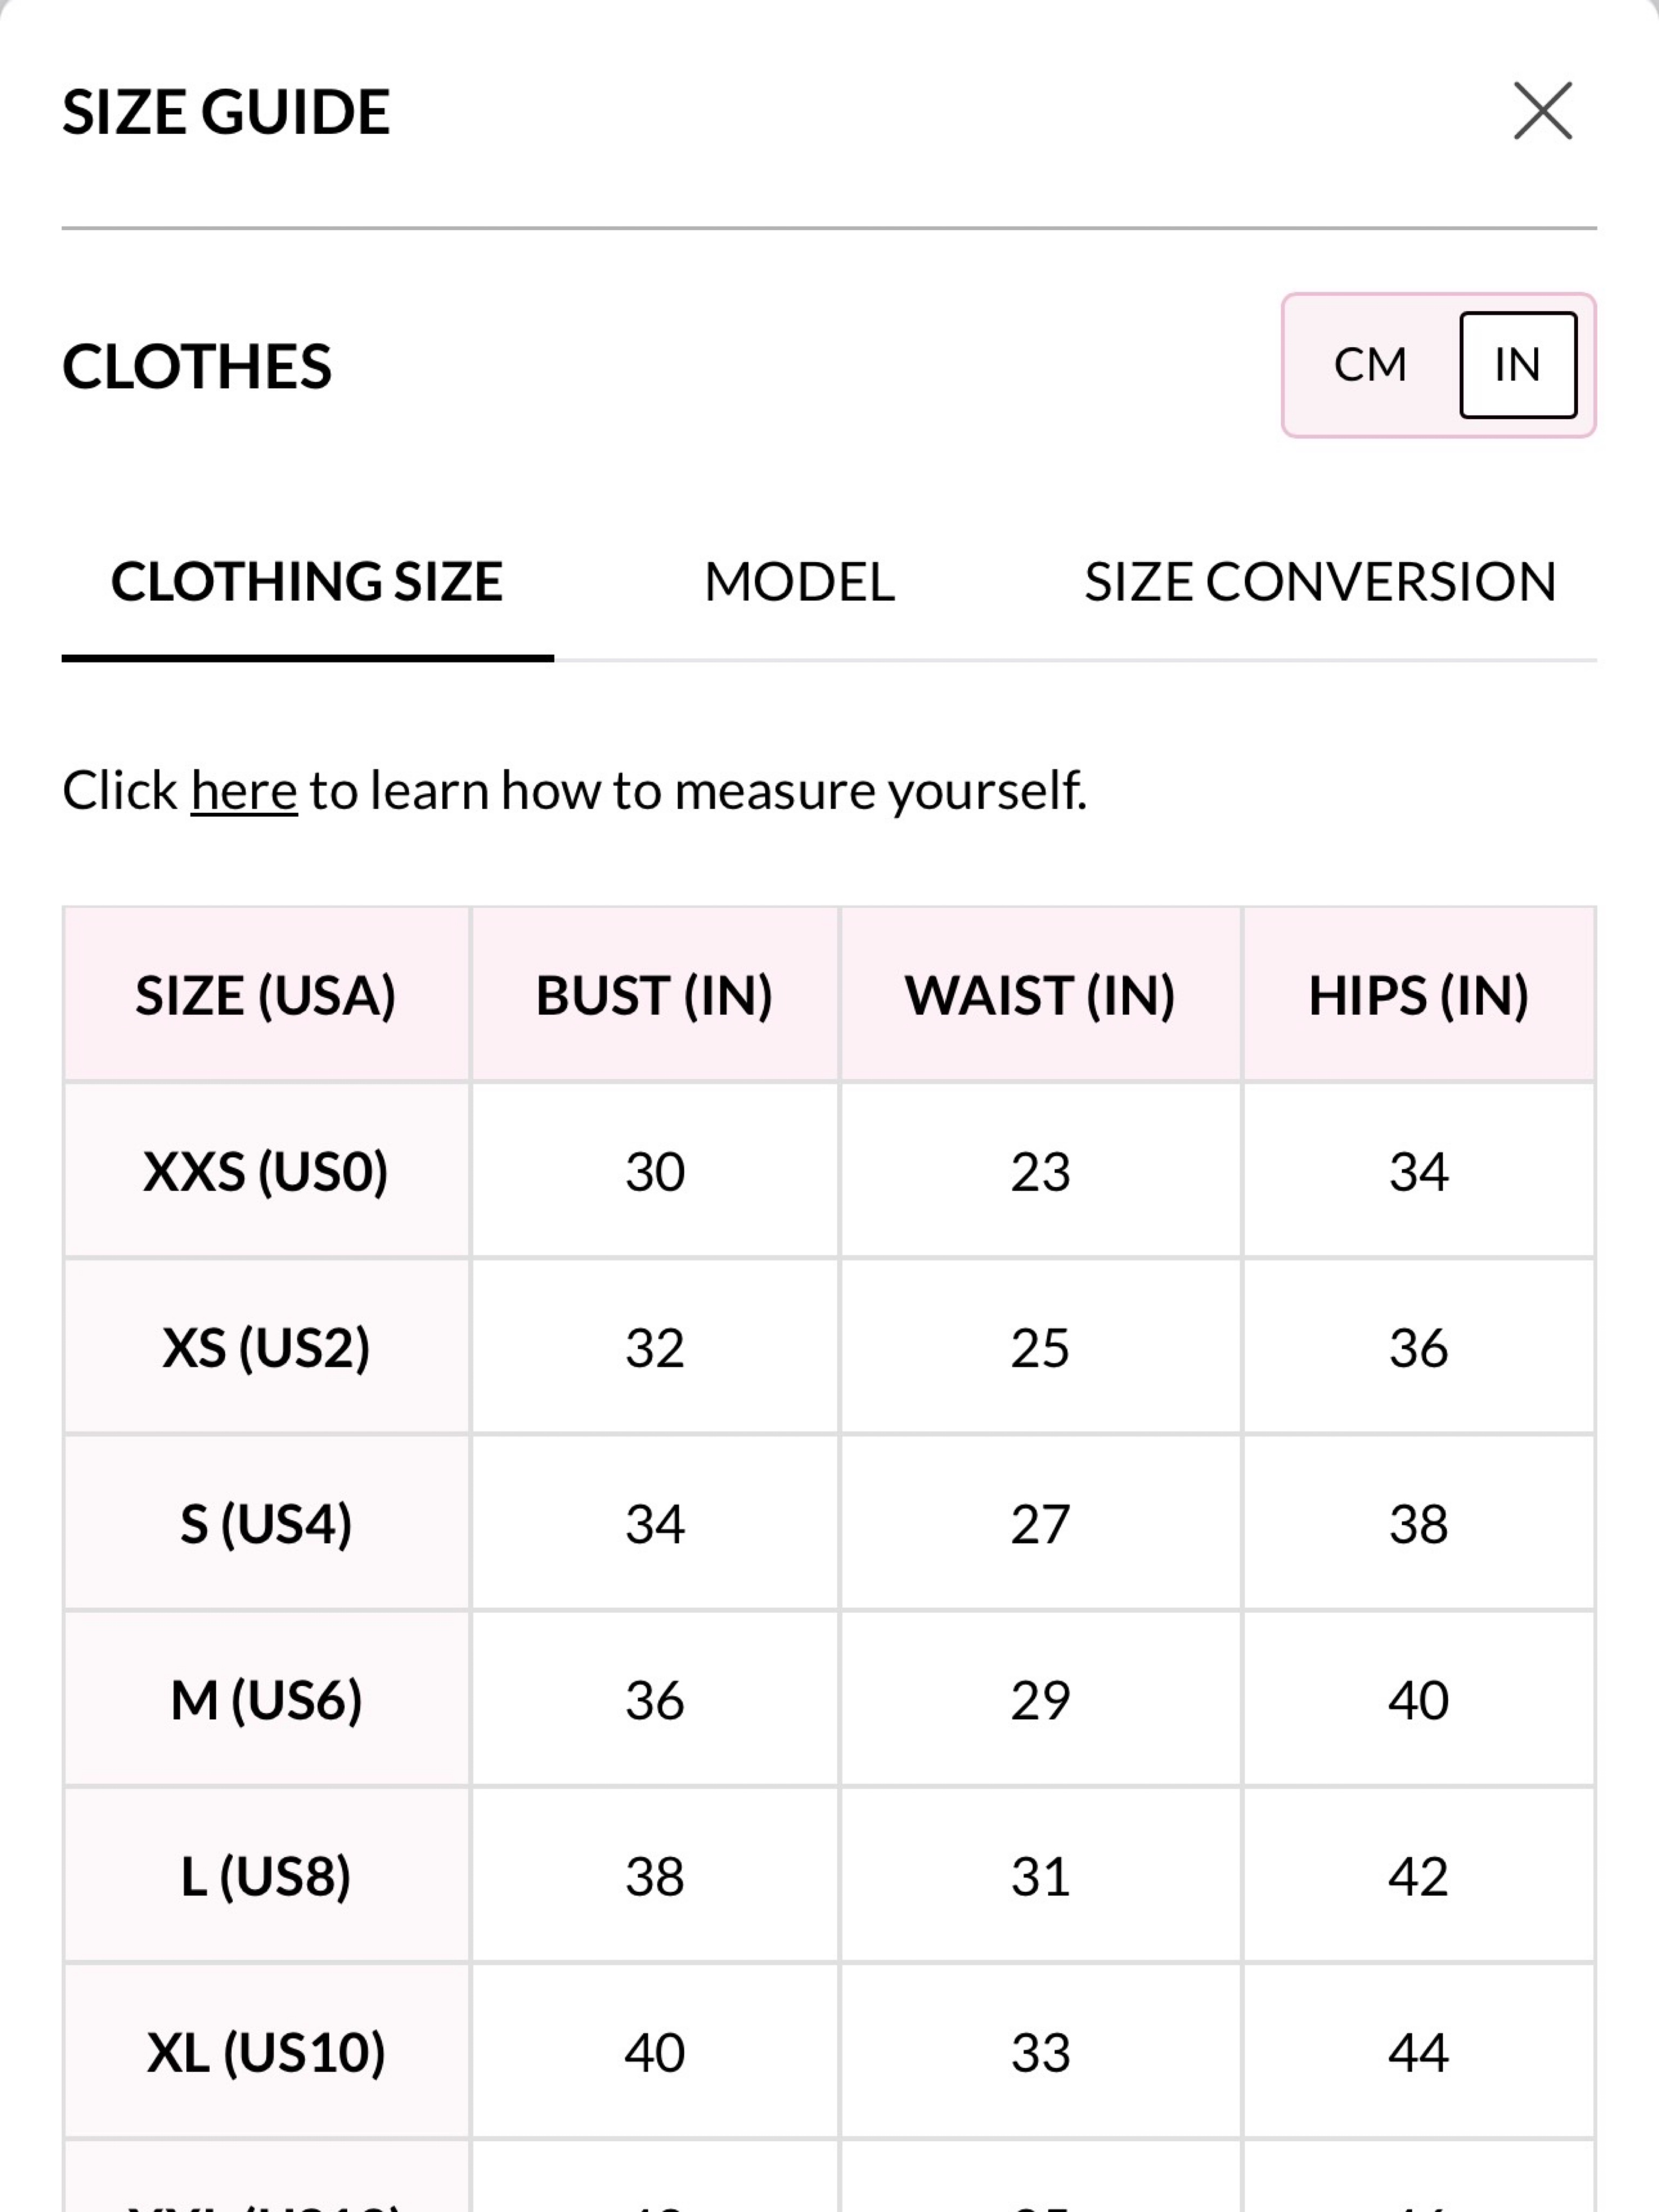Select the Clothing Size tab
This screenshot has height=2212, width=1659.
[307, 582]
